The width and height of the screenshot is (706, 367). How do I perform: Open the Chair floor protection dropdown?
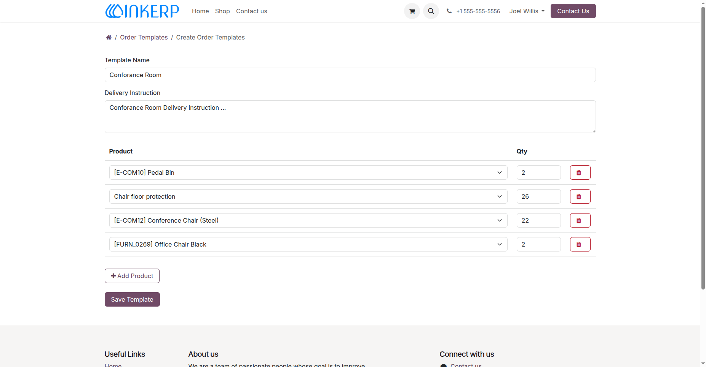[308, 196]
